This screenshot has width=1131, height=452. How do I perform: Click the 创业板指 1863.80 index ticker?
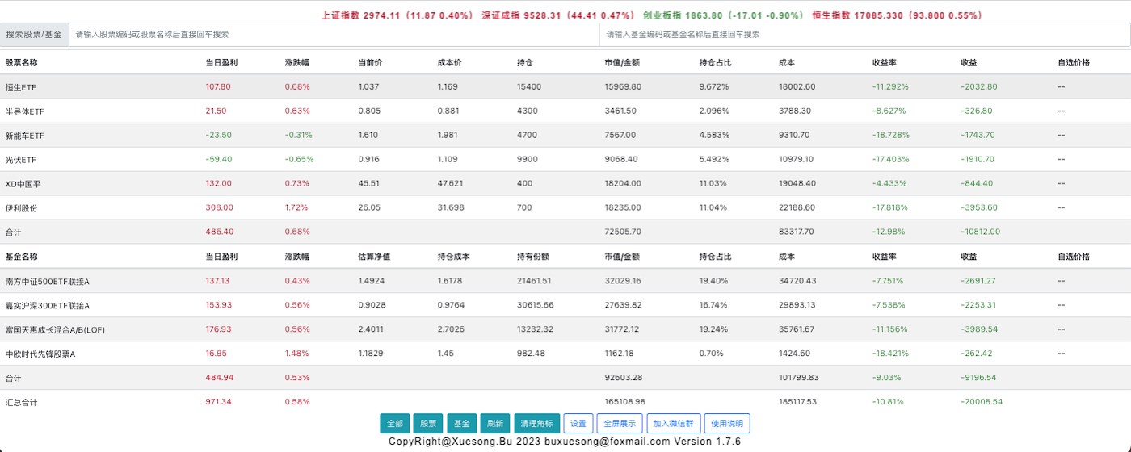[x=723, y=15]
